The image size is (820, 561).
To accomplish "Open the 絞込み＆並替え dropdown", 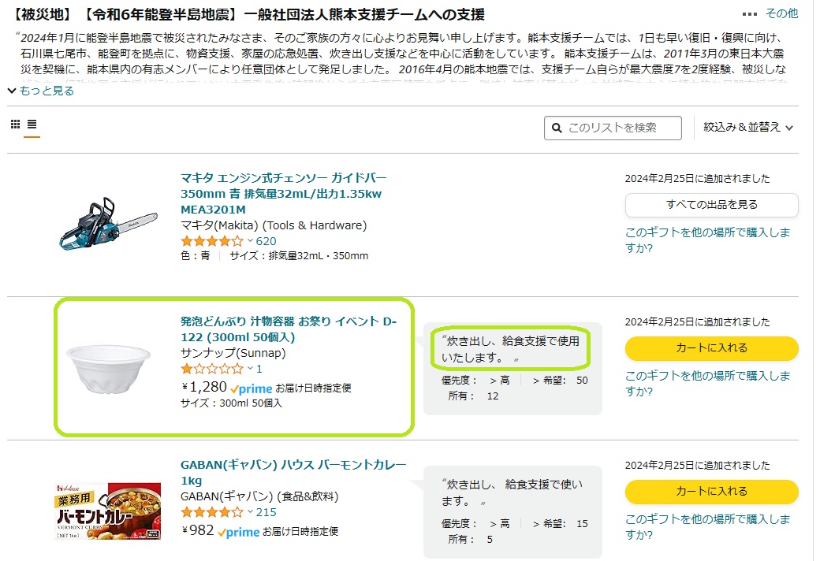I will pyautogui.click(x=747, y=127).
